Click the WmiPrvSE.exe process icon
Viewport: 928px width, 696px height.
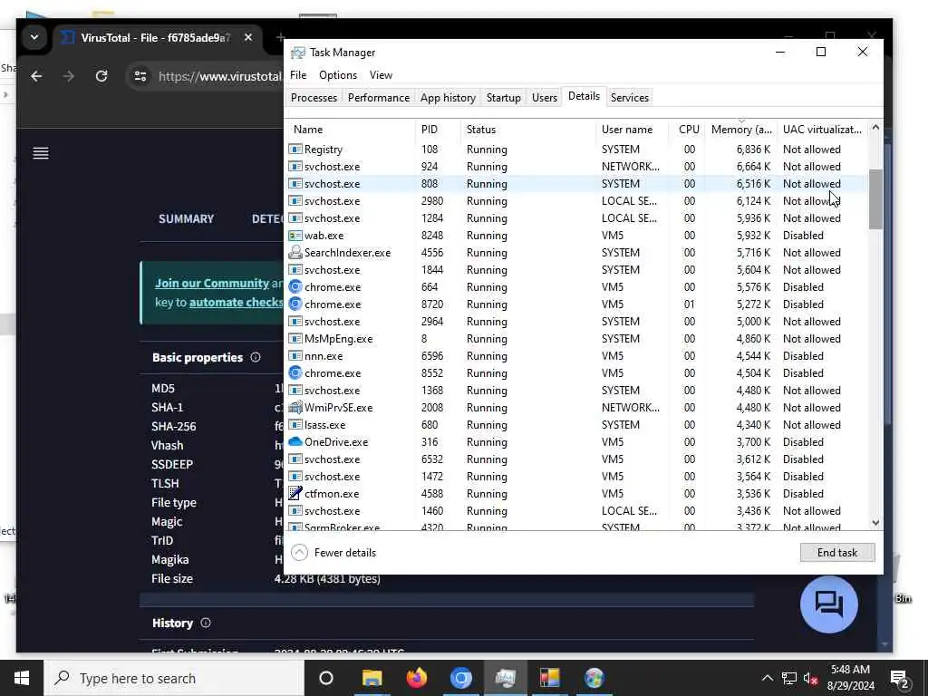coord(295,408)
